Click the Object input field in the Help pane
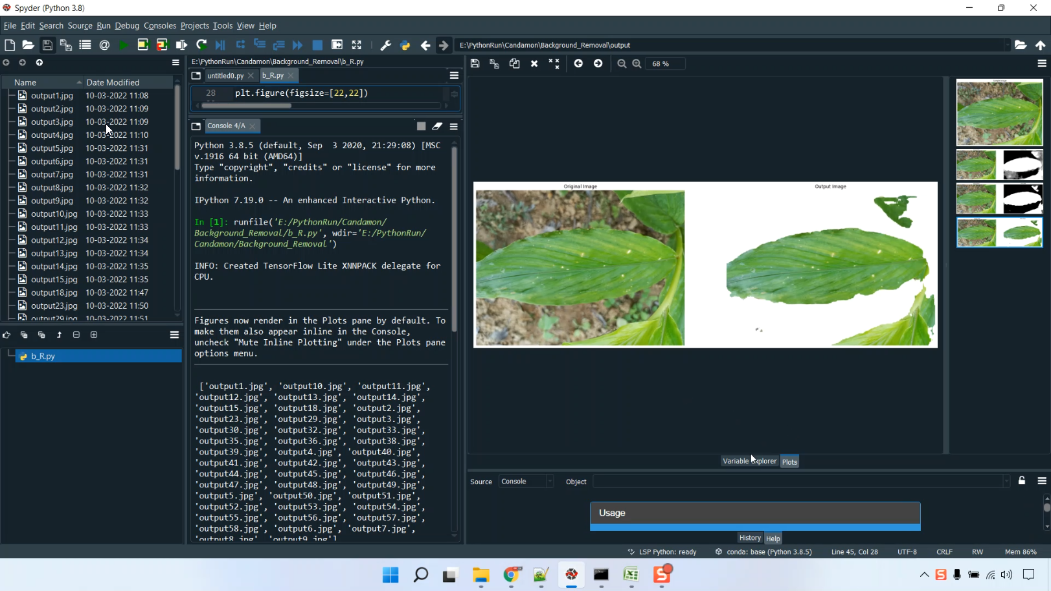 tap(802, 482)
